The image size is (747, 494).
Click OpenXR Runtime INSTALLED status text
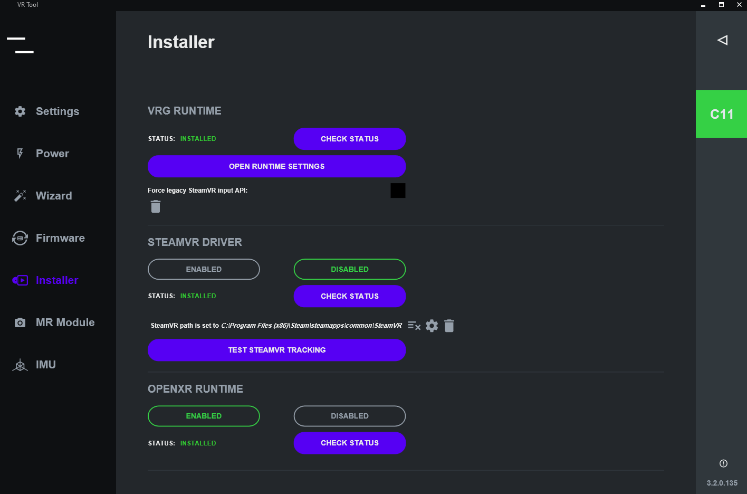coord(198,443)
